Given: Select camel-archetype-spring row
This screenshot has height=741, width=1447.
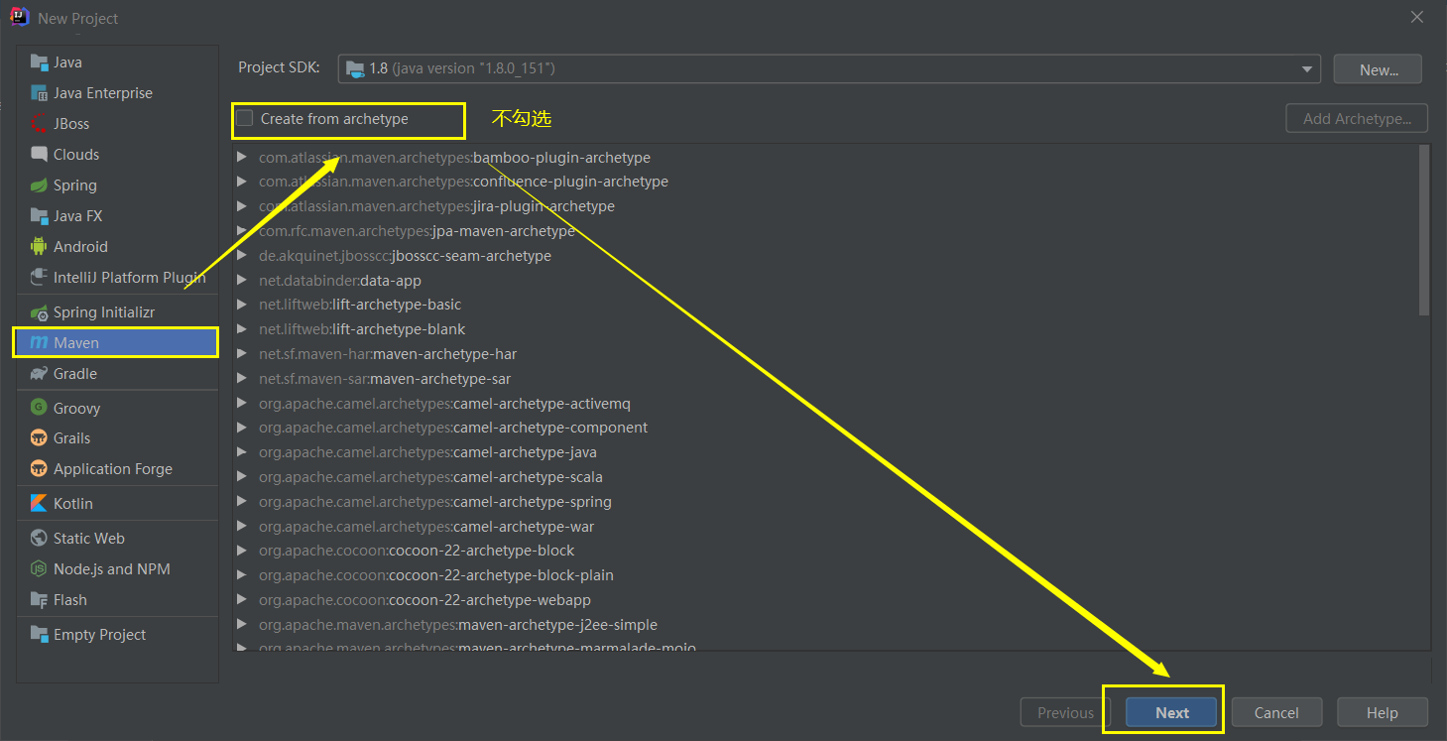Looking at the screenshot, I should coord(824,501).
